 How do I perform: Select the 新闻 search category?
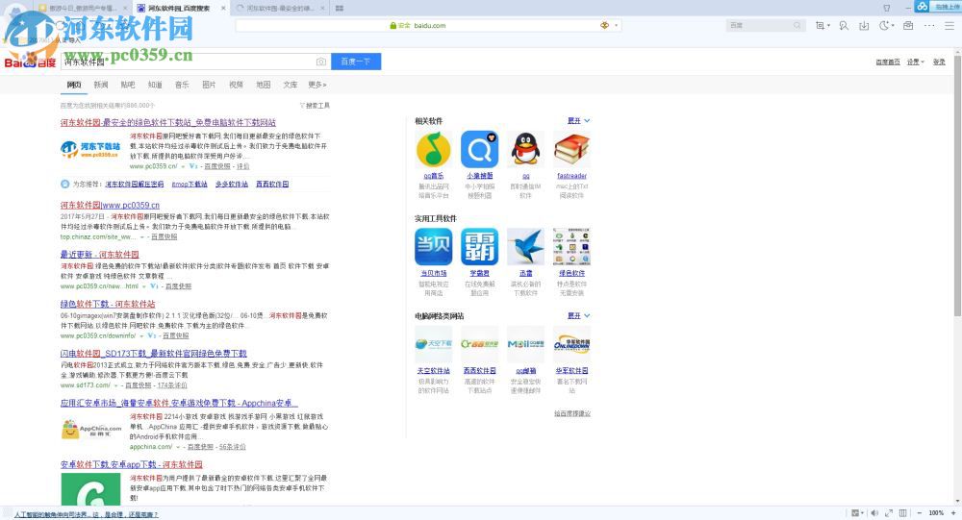[101, 85]
